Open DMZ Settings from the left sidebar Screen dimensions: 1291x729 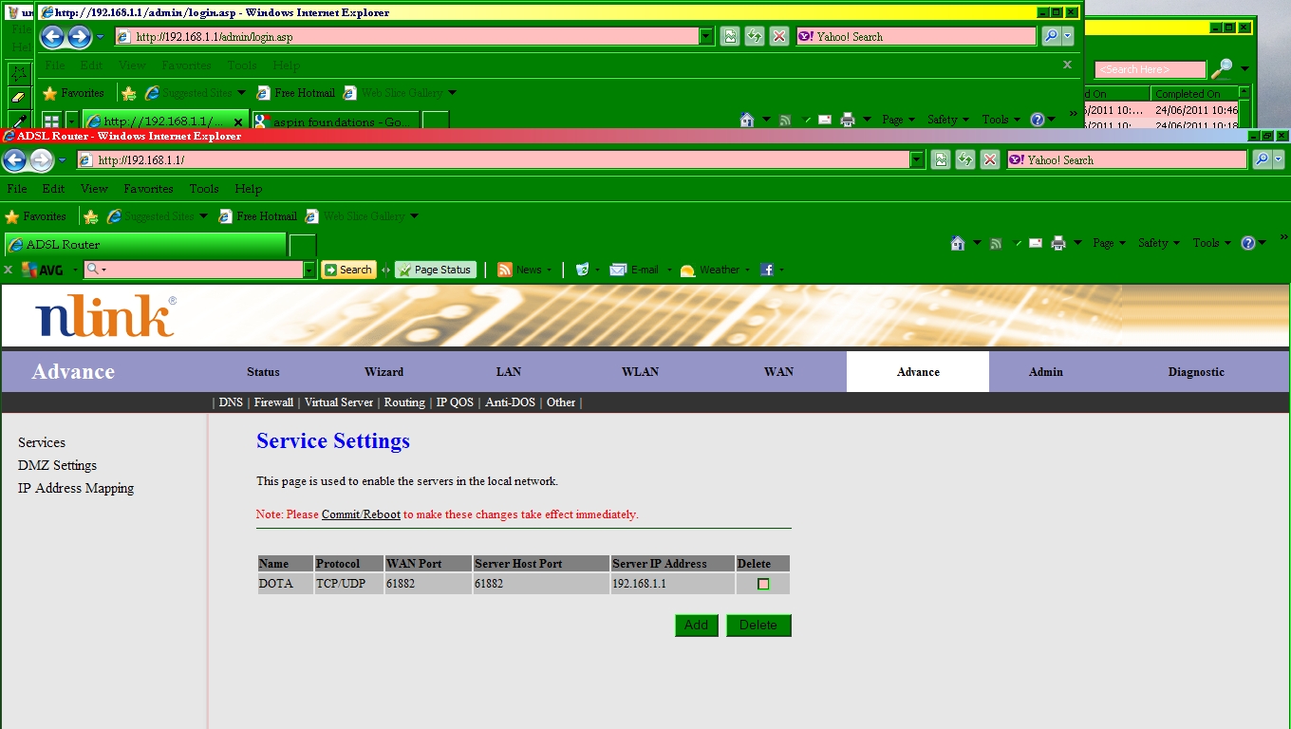tap(57, 465)
